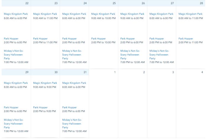Select Magic Kingdom Park link on day 25
This screenshot has width=207, height=140.
click(x=103, y=14)
